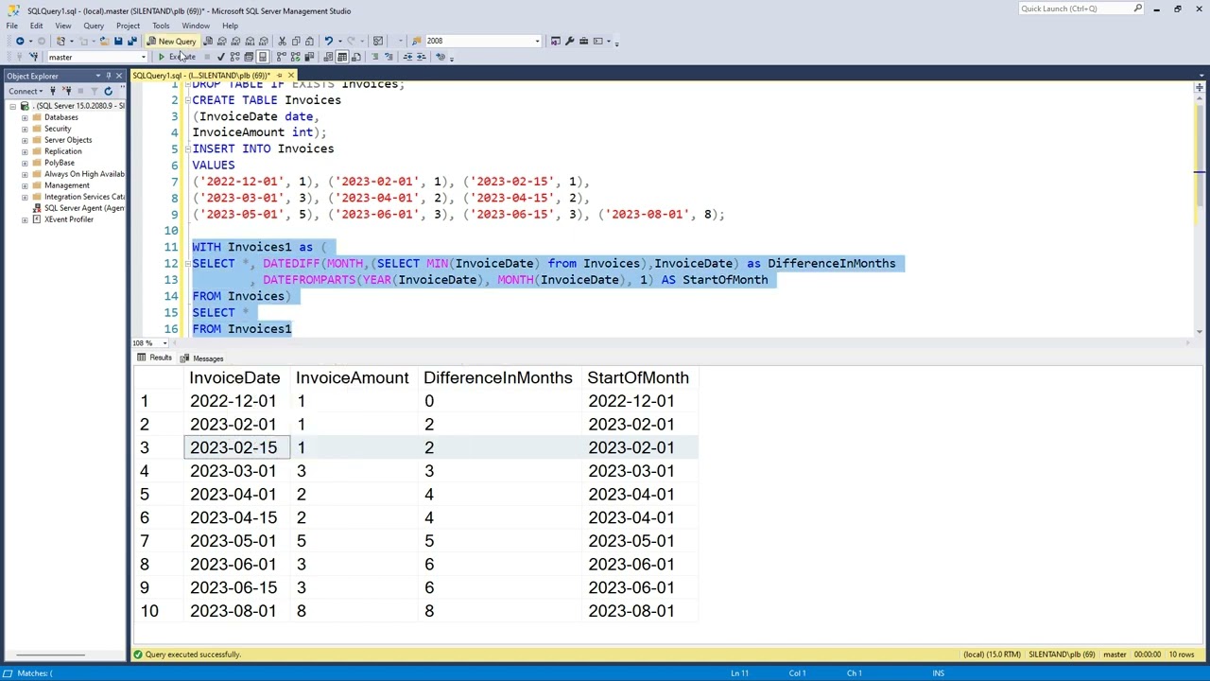Expand the Databases node
Screen dimensions: 1210x681
pos(25,117)
